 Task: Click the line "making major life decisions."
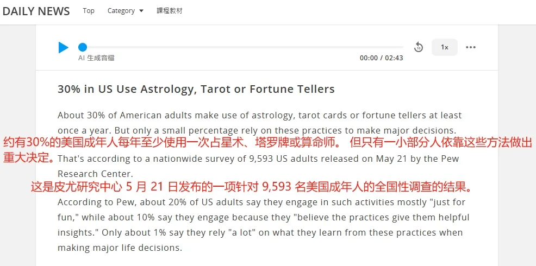click(x=120, y=248)
